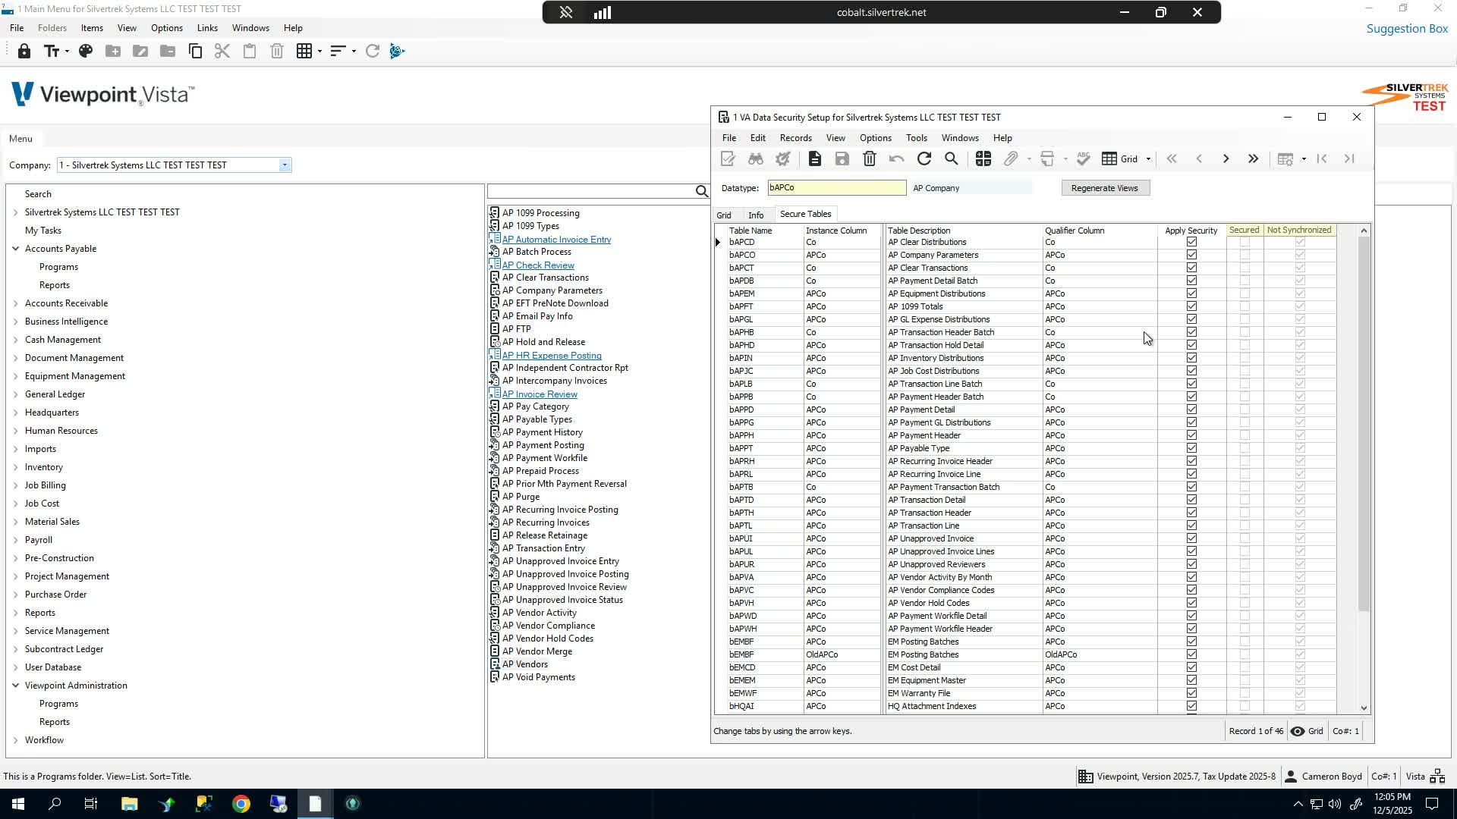Viewport: 1457px width, 819px height.
Task: Open the Folders menu in Main Menu
Action: pos(52,28)
